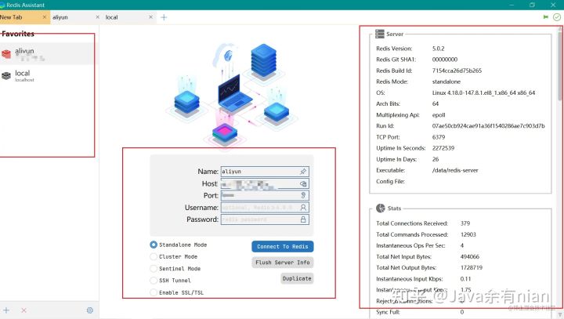The image size is (564, 319).
Task: Click the icon in Port field
Action: point(303,195)
